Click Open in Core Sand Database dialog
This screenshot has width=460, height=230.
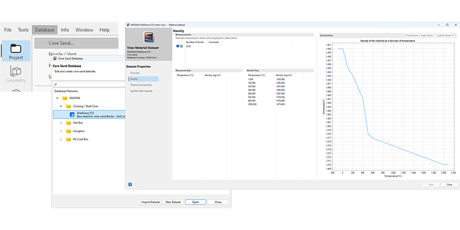[195, 202]
